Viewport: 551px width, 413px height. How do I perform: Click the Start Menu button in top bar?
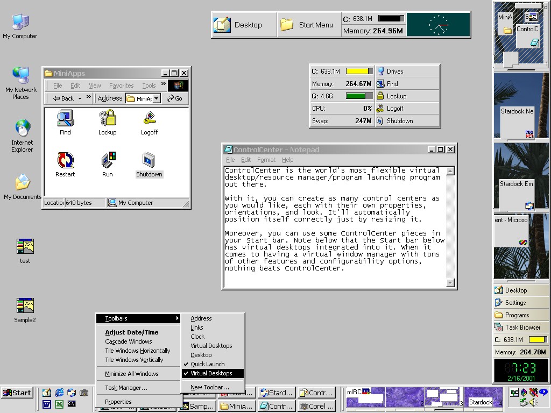[x=309, y=25]
